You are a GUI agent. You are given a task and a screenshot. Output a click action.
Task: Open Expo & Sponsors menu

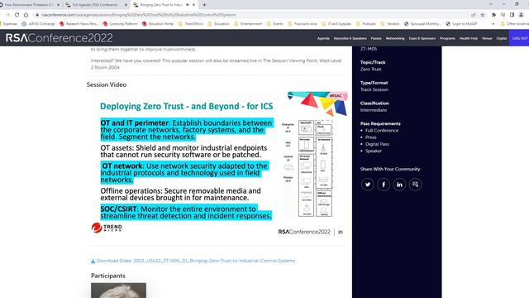422,39
